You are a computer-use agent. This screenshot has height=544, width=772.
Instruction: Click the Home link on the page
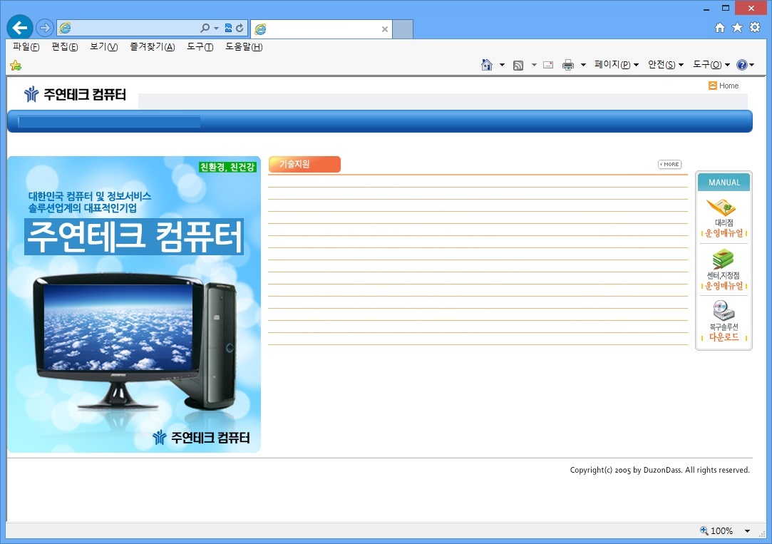point(724,86)
